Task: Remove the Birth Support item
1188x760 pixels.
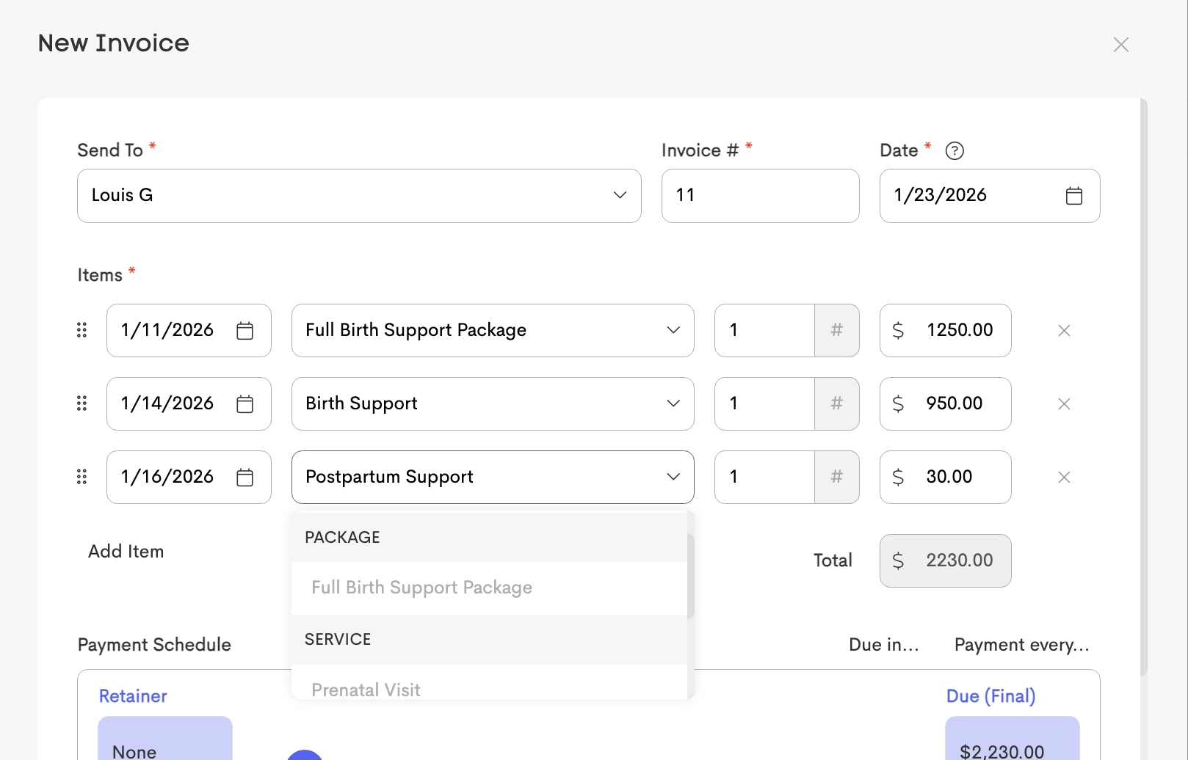Action: (x=1064, y=404)
